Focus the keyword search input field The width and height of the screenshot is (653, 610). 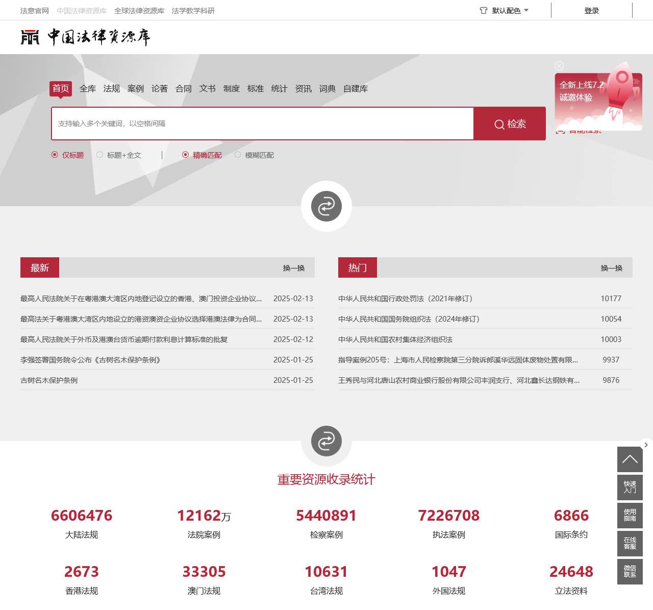(263, 124)
